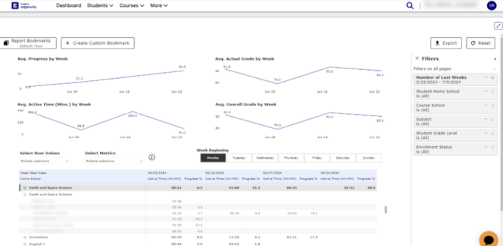The height and width of the screenshot is (246, 503).
Task: Clear the Student Grade Level filter
Action: [x=493, y=133]
